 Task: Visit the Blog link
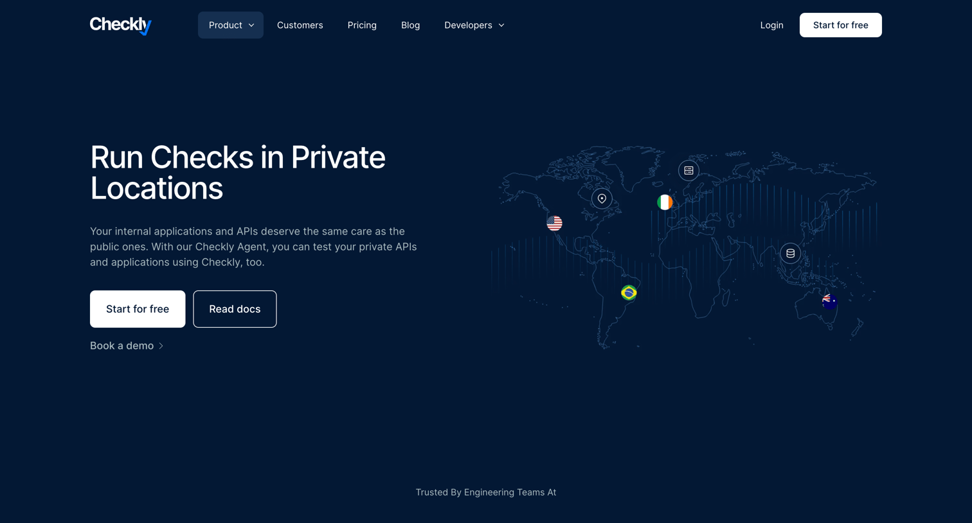click(410, 25)
